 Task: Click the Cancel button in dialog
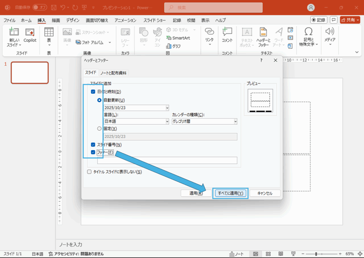coord(265,193)
